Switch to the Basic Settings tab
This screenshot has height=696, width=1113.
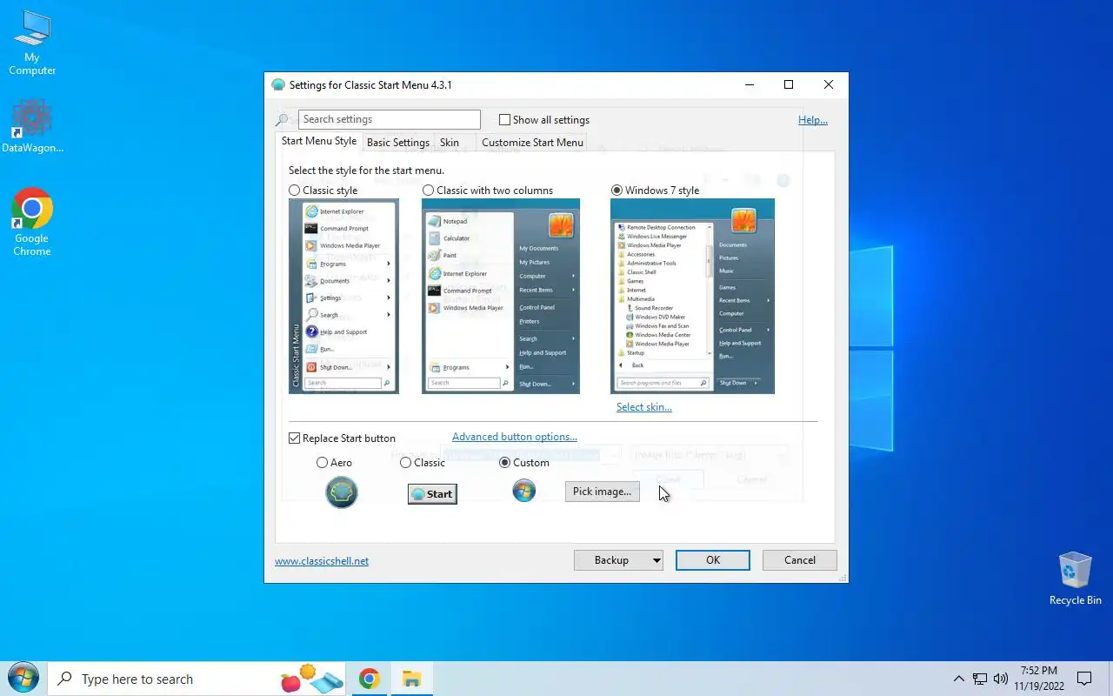(398, 143)
